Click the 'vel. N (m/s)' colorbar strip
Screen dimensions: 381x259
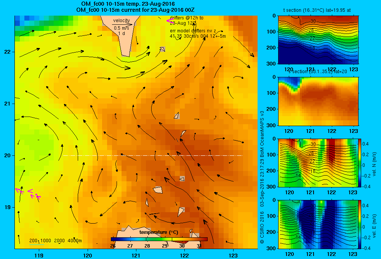pyautogui.click(x=360, y=163)
